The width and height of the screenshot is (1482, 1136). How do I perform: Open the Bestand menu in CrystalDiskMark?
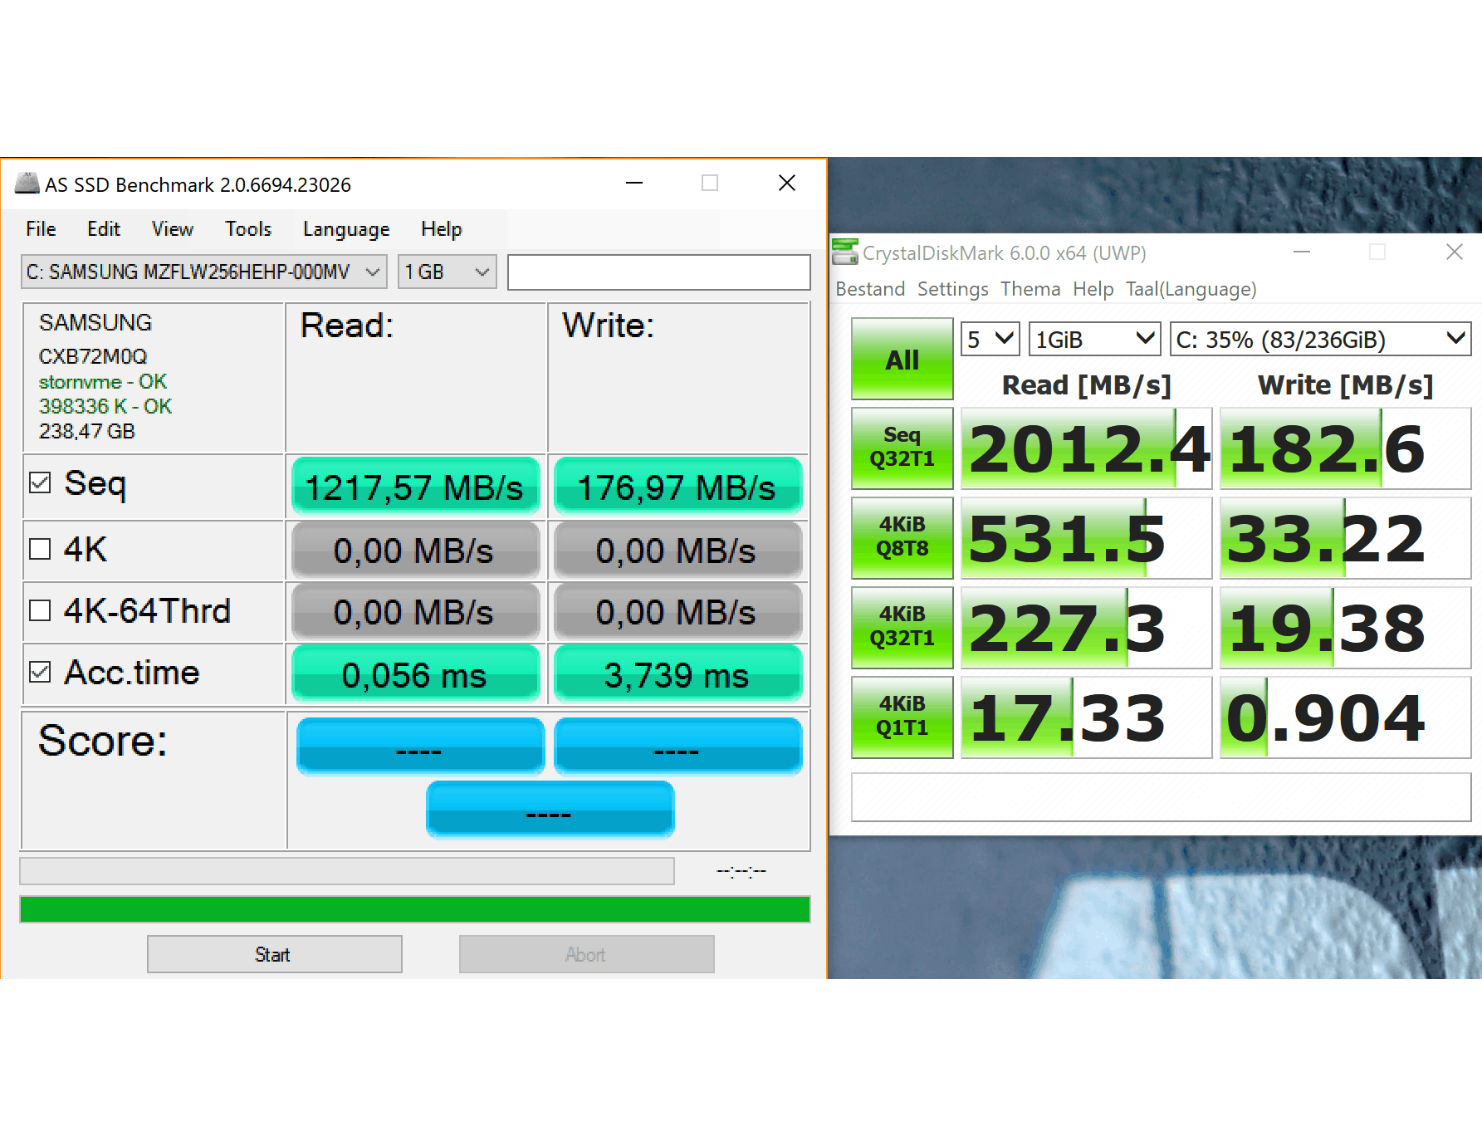[x=870, y=289]
